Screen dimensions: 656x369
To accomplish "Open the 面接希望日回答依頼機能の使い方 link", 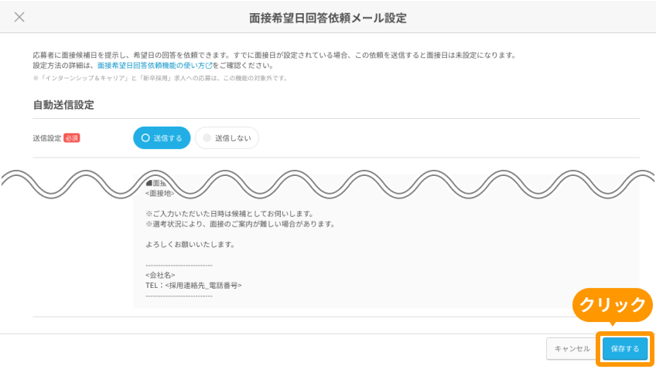I will click(151, 66).
